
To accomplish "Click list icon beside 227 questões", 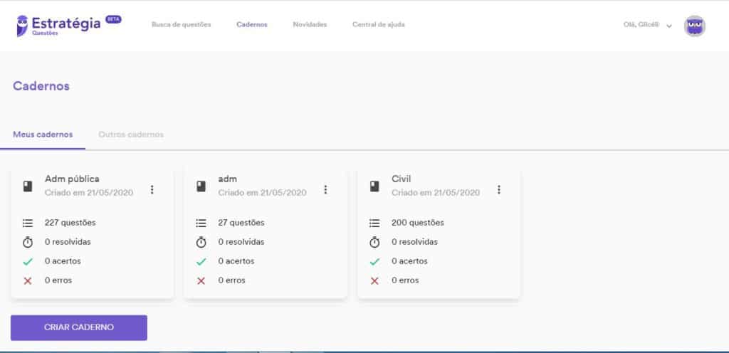I will tap(28, 223).
